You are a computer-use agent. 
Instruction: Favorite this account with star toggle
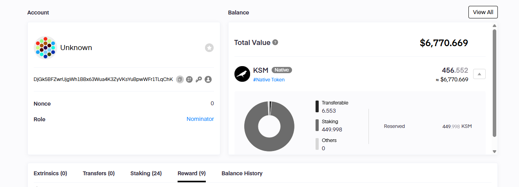209,48
